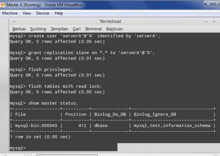220x156 pixels.
Task: Click the 'grant replication slave' command line
Action: tap(82, 53)
